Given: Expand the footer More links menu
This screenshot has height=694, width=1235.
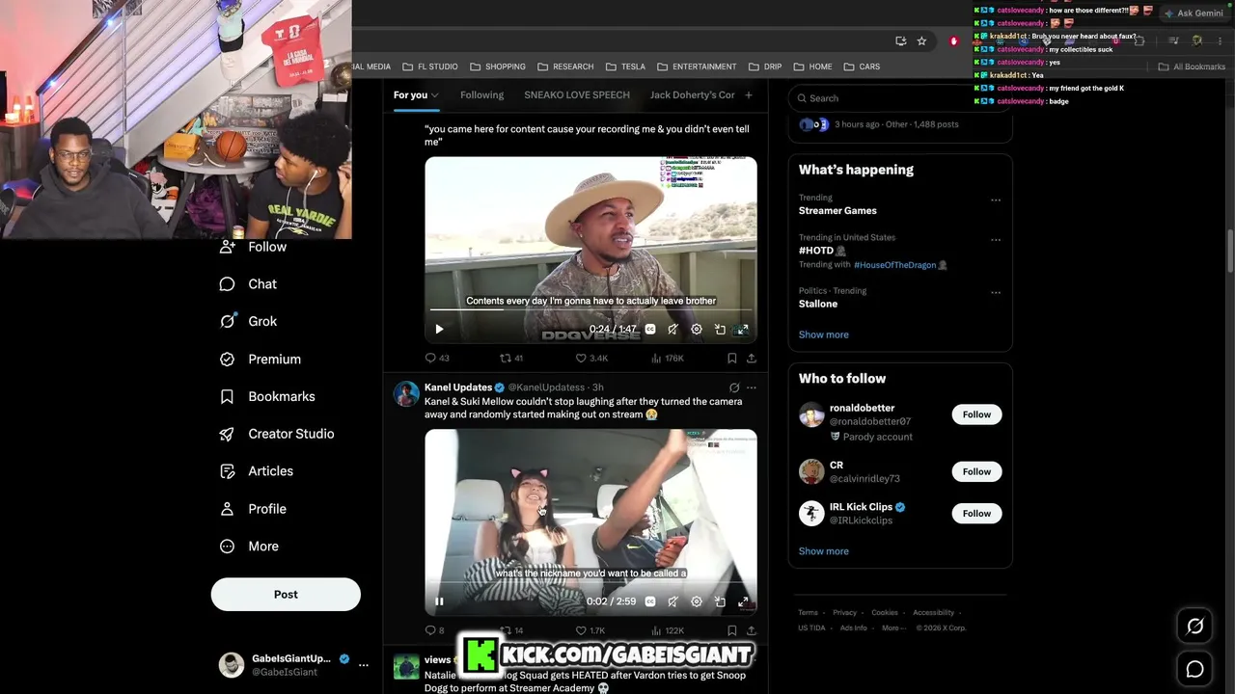Looking at the screenshot, I should pos(892,627).
